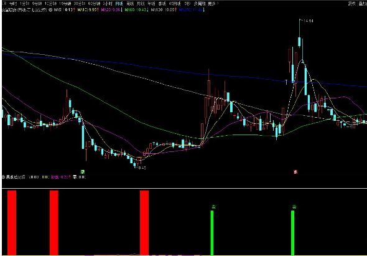Click the MA5 value label
The width and height of the screenshot is (367, 256).
click(64, 10)
